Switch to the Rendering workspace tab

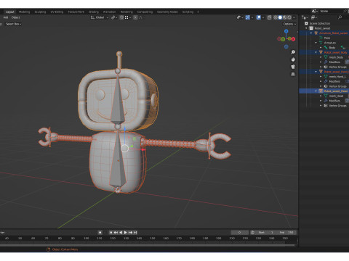point(127,12)
